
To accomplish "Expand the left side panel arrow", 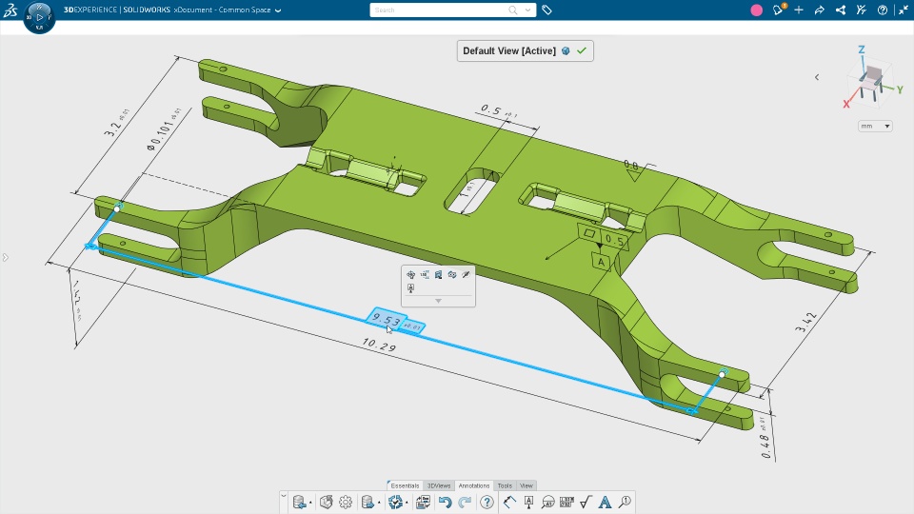I will 6,257.
